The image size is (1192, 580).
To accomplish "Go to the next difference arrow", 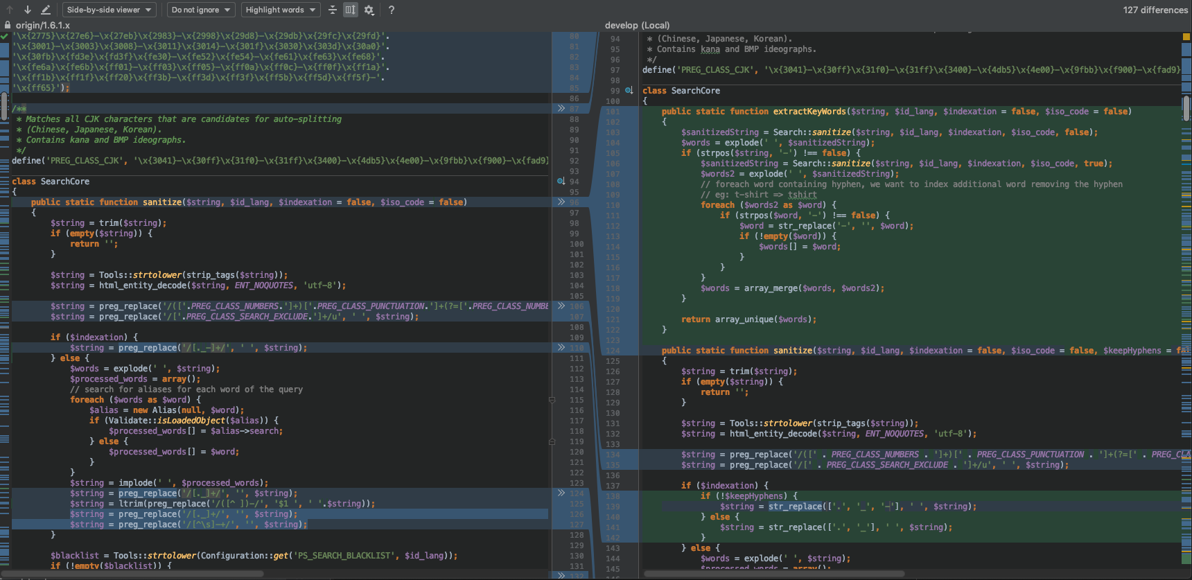I will click(x=27, y=10).
